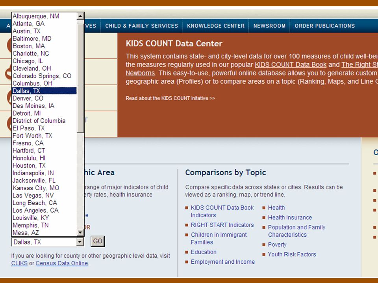Click the GO button
378x283 pixels.
coord(98,241)
